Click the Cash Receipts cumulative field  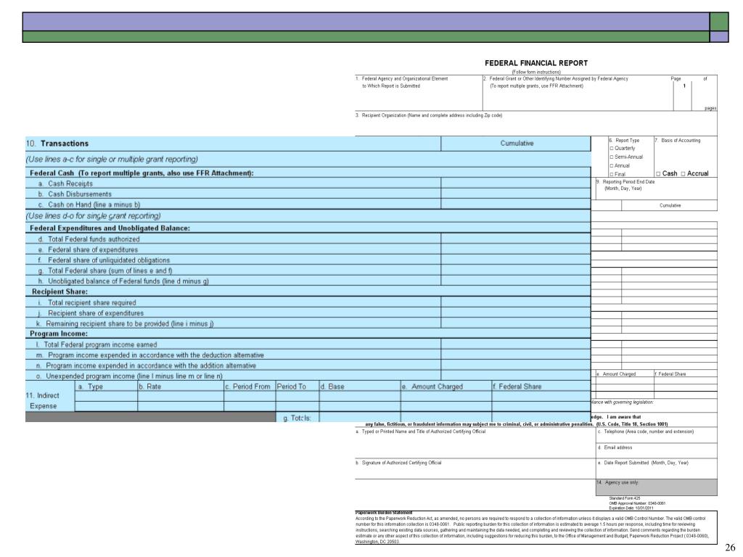(516, 183)
